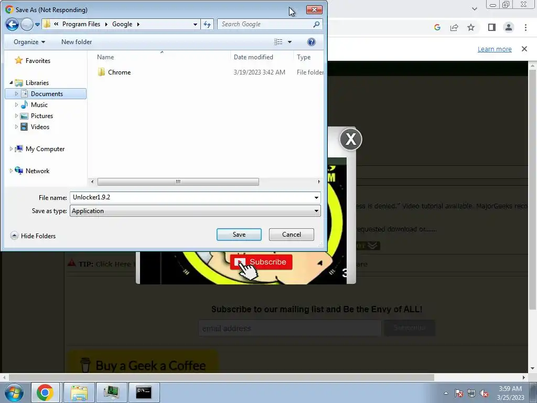Screen dimensions: 537x403
Task: Expand the view options dropdown arrow
Action: coord(289,42)
